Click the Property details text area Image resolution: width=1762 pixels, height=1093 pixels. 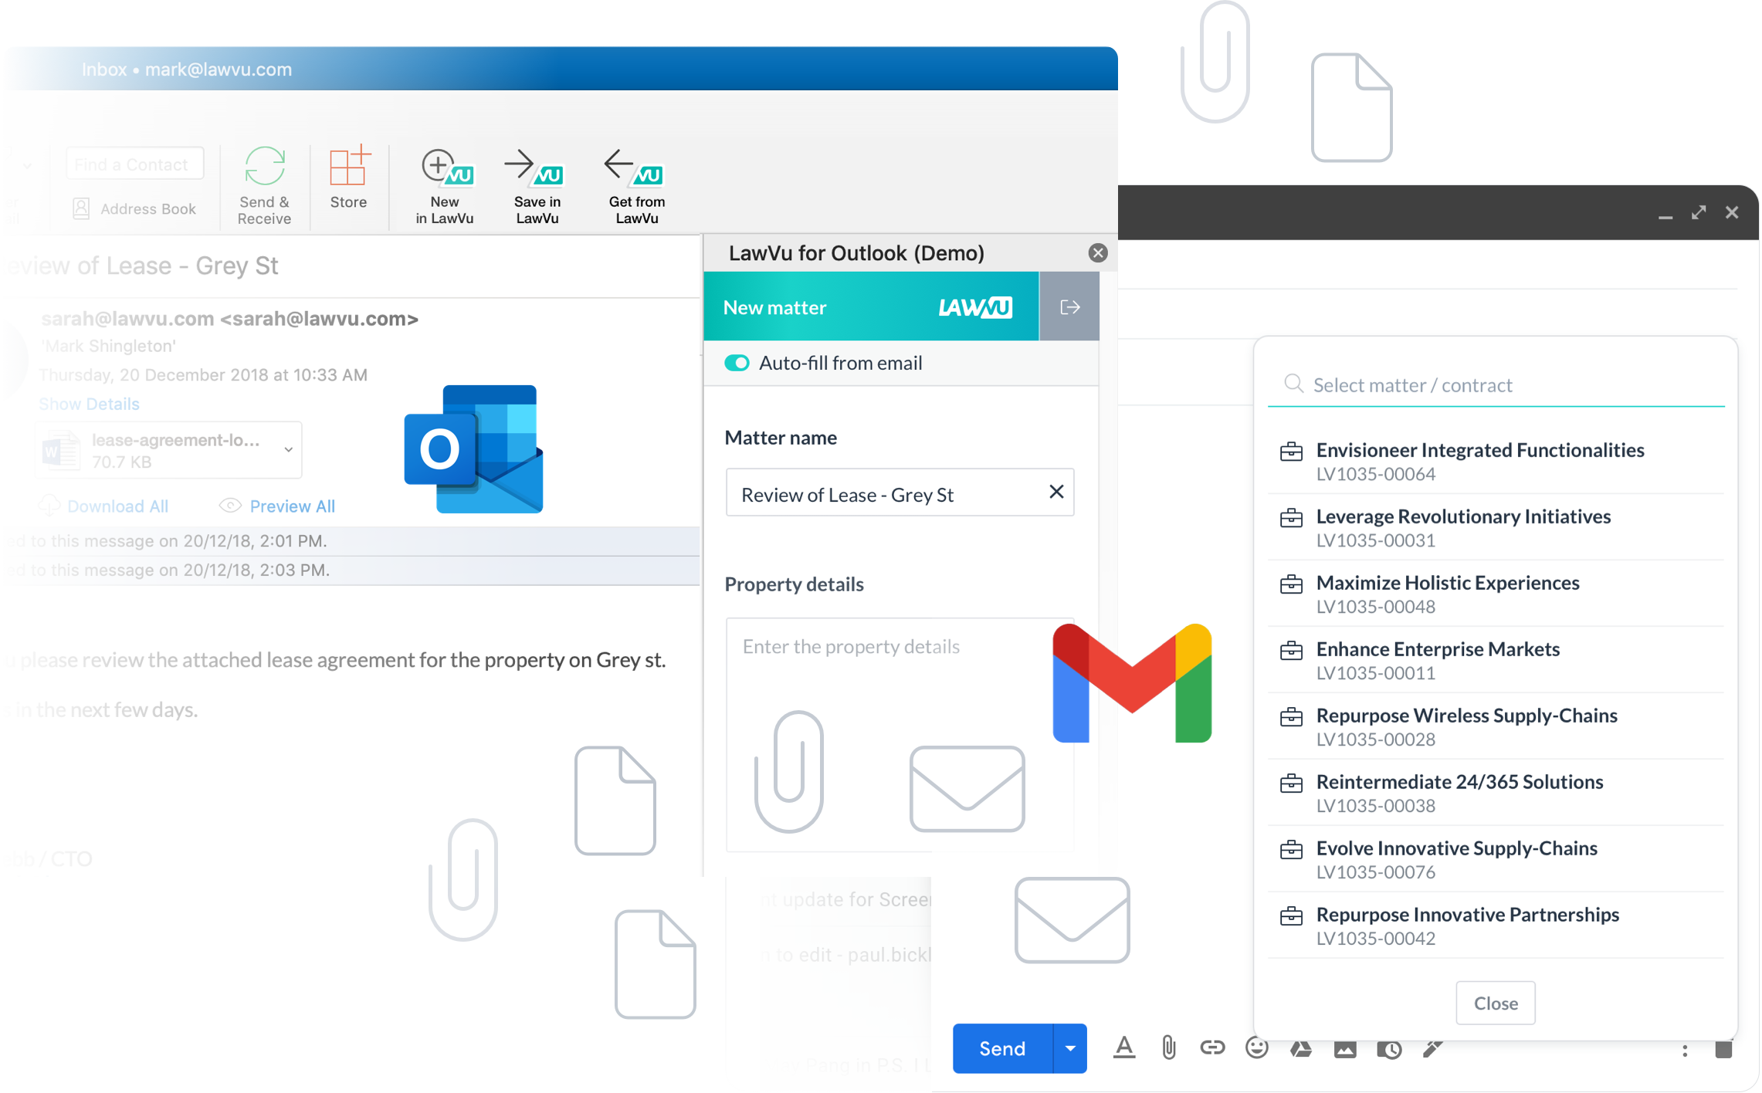pos(900,733)
